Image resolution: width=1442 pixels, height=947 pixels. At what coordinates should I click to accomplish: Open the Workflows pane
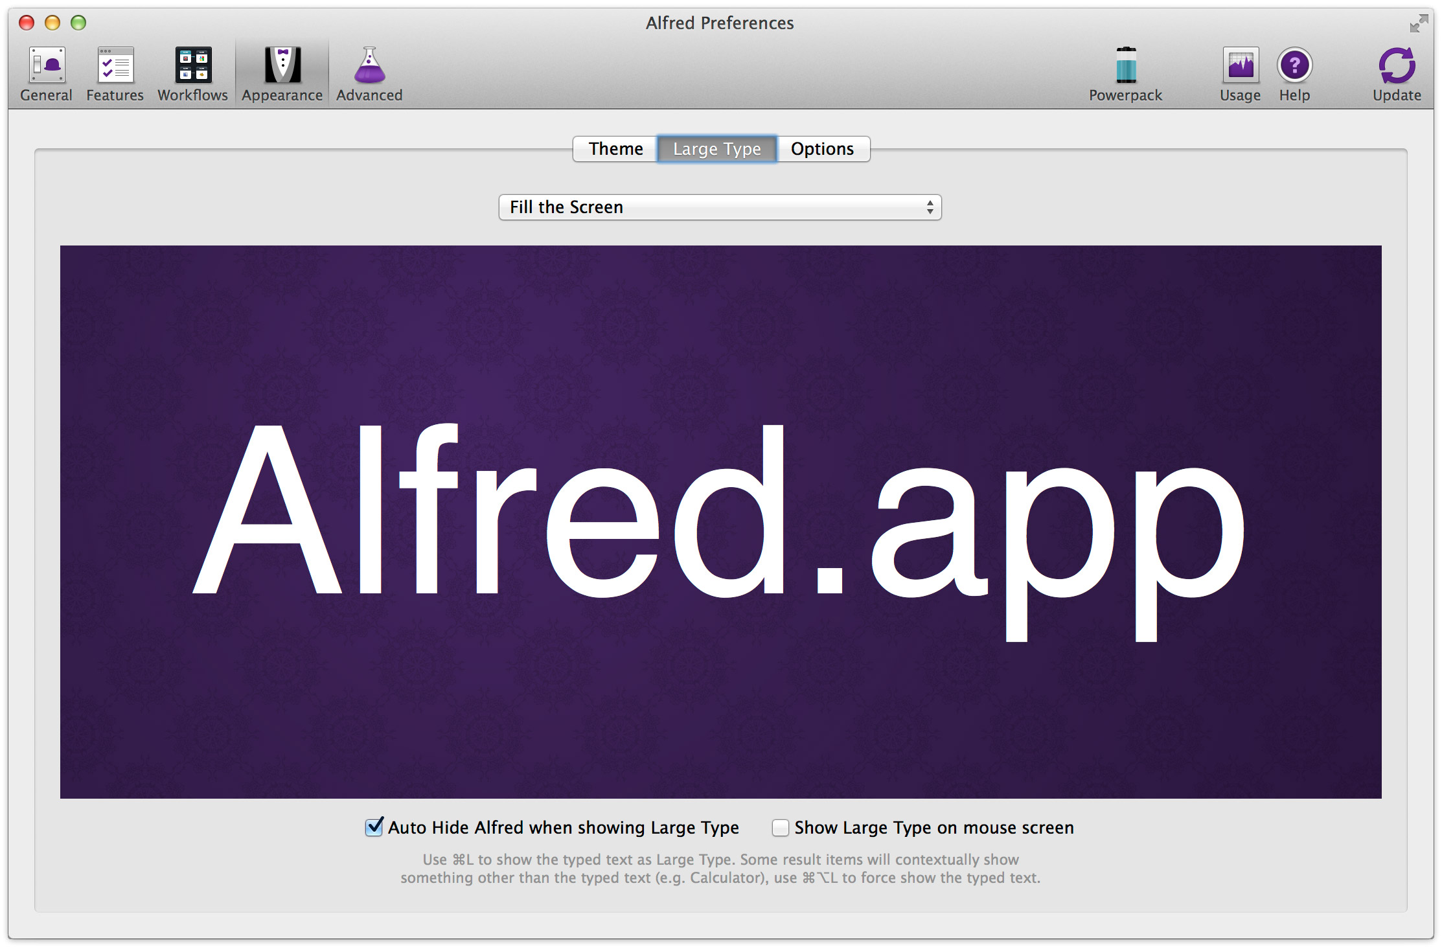click(192, 74)
